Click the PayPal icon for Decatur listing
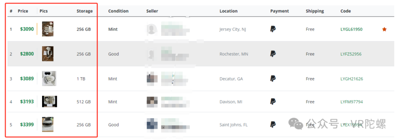399x140 pixels. (x=273, y=79)
